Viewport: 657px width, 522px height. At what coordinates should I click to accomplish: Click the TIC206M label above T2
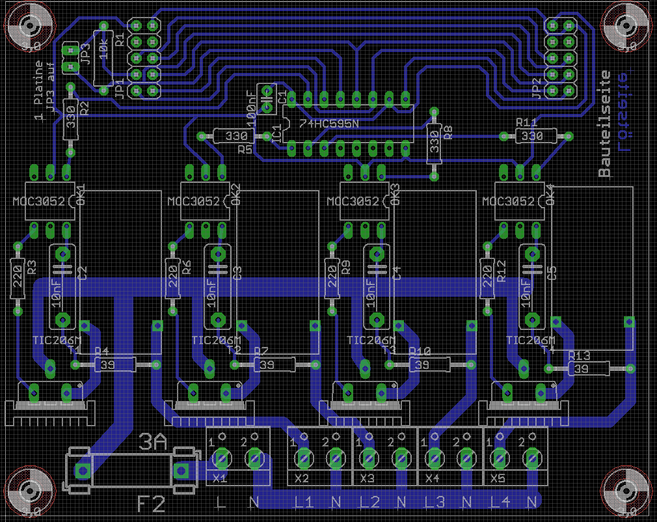coord(216,340)
